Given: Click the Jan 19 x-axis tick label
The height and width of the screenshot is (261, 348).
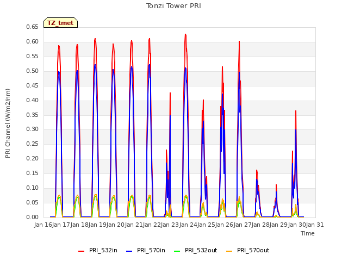Looking at the screenshot, I should click(97, 225).
